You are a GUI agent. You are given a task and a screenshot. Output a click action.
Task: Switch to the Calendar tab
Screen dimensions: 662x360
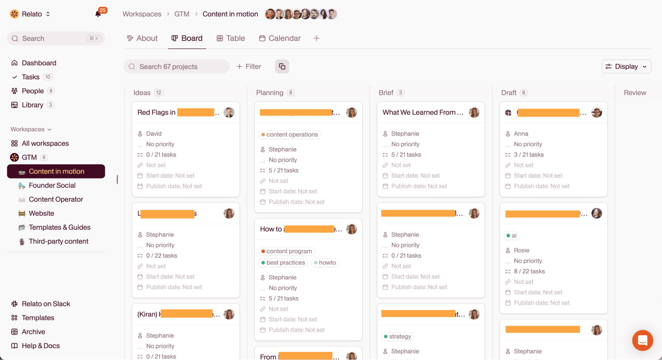(x=280, y=38)
